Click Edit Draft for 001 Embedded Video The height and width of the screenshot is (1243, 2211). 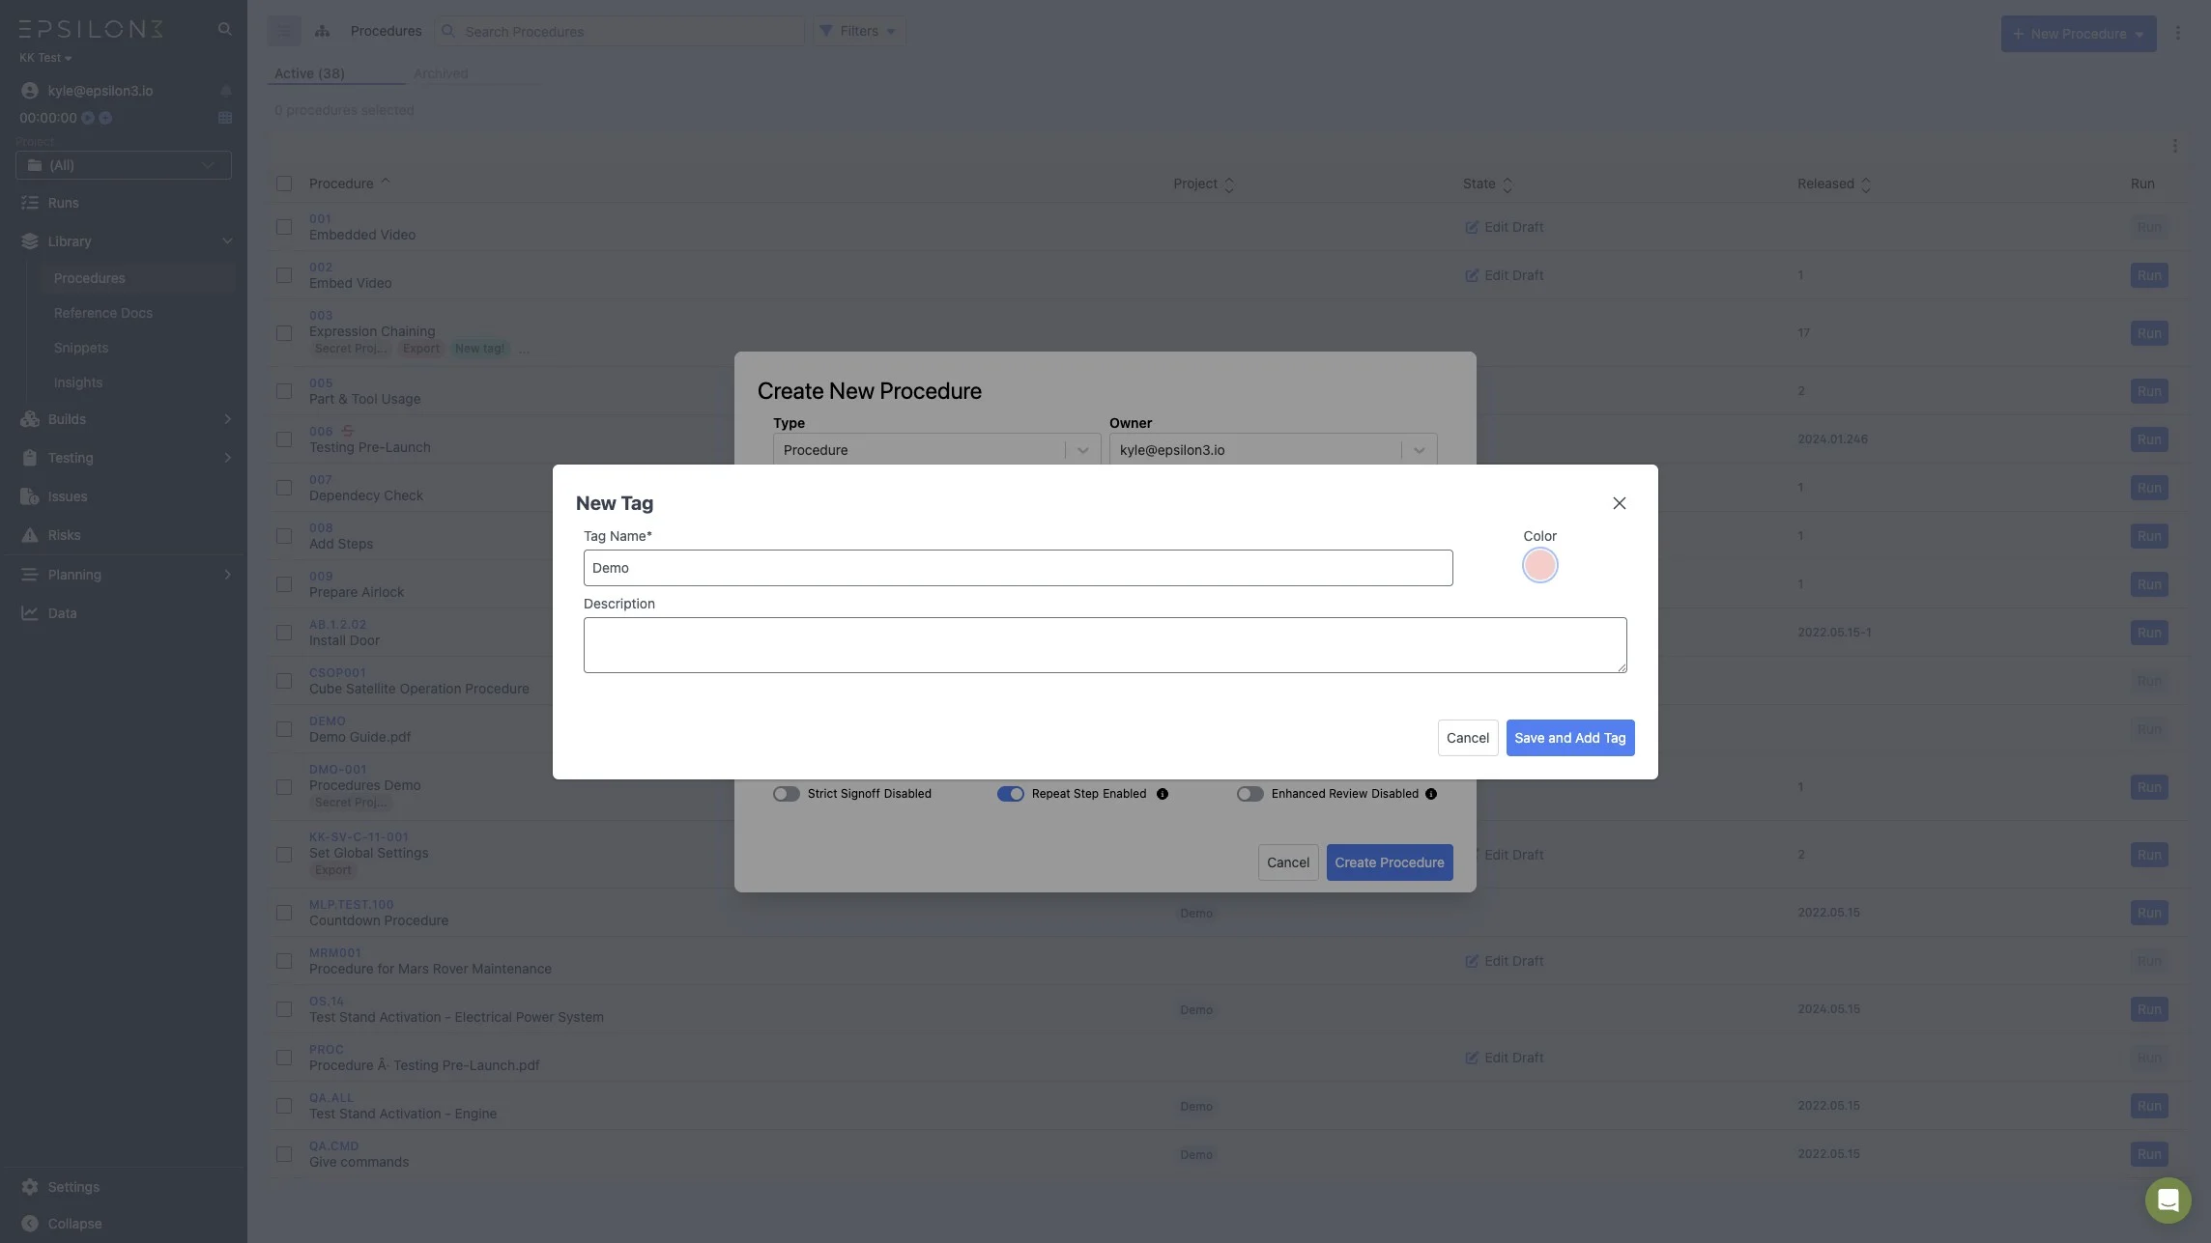coord(1504,227)
